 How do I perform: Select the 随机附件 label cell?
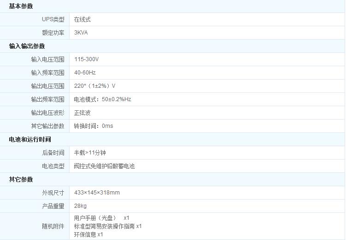[x=53, y=226]
